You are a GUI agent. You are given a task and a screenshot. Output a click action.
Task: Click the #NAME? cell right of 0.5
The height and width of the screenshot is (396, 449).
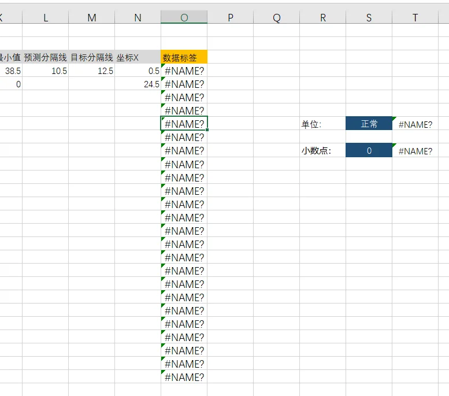tap(184, 71)
